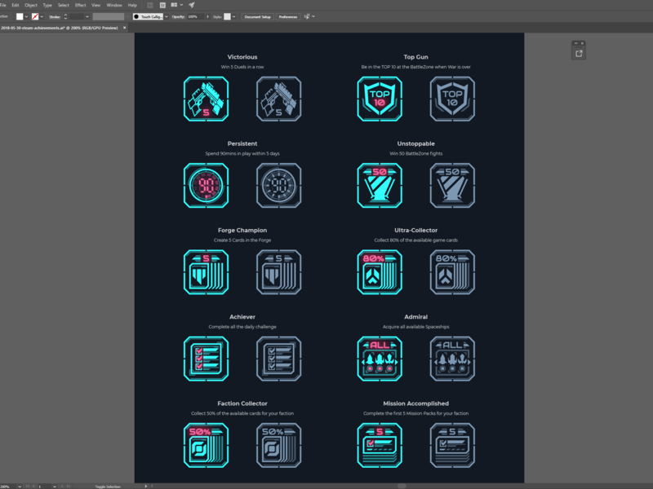Open the Effect menu
The image size is (653, 489).
pos(80,5)
